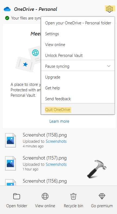
Task: Open folder via the folder icon
Action: pos(17,197)
